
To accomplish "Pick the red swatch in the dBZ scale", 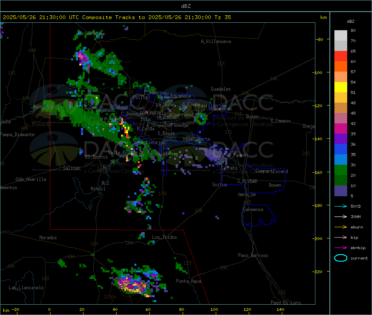I will coord(341,56).
